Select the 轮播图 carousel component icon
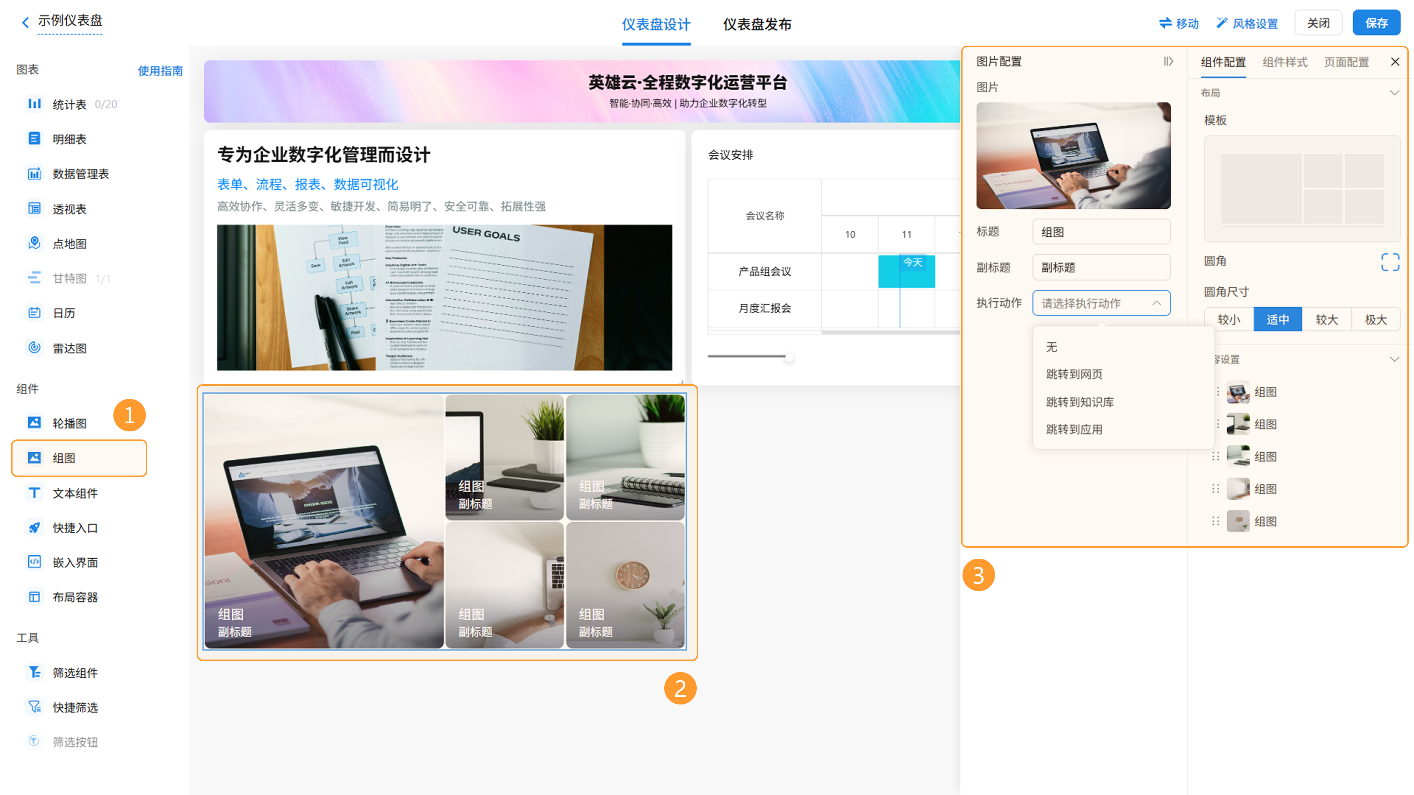Screen dimensions: 1414x795 [34, 423]
